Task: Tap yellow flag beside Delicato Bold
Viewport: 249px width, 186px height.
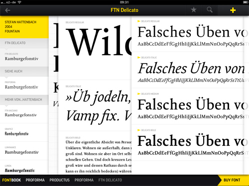Action: point(139,130)
